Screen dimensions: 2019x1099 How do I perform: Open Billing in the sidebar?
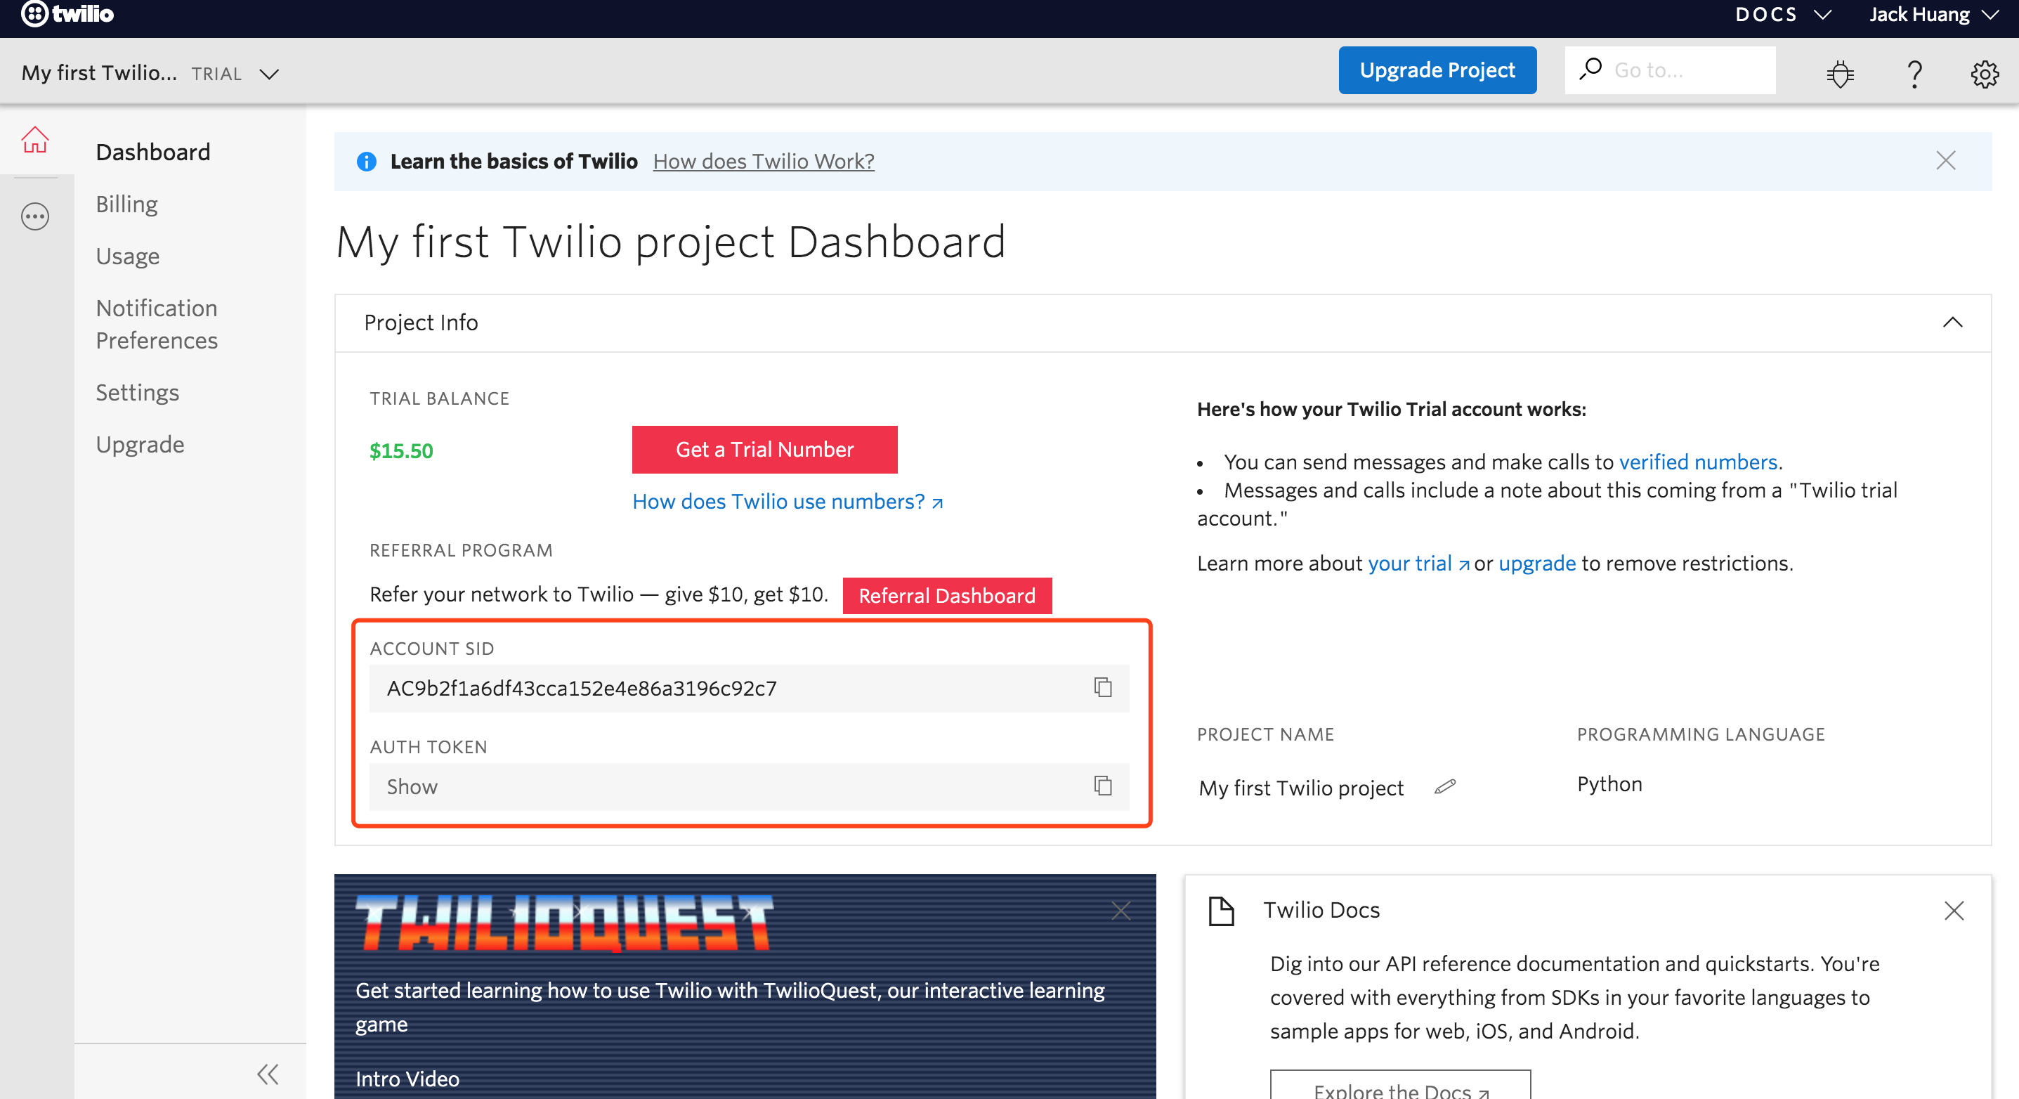(127, 204)
